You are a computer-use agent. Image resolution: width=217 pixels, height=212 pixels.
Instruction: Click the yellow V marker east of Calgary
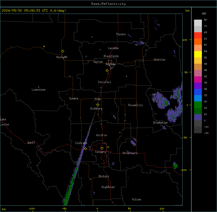108,147
